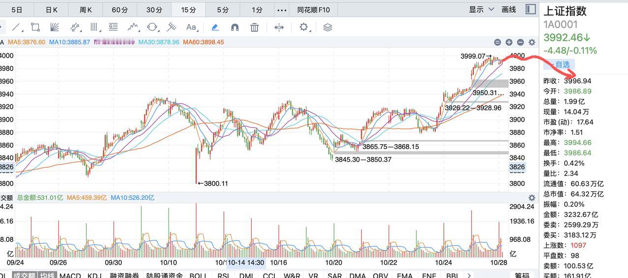Screen dimensions: 628x278
Task: Select the Aa text label tool
Action: click(191, 27)
